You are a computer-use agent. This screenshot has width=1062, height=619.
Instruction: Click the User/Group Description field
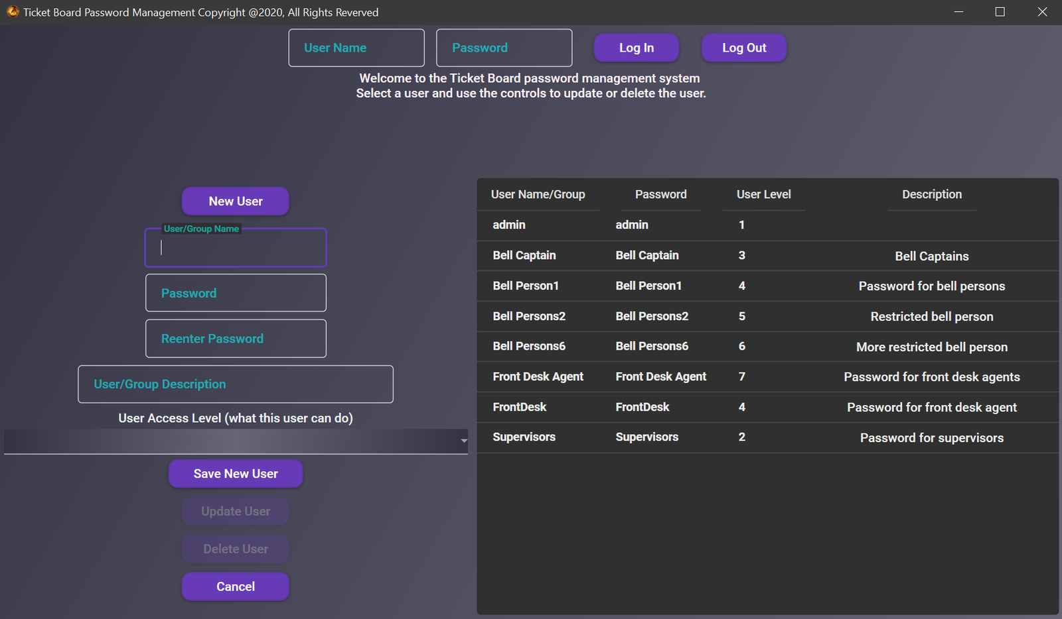236,384
